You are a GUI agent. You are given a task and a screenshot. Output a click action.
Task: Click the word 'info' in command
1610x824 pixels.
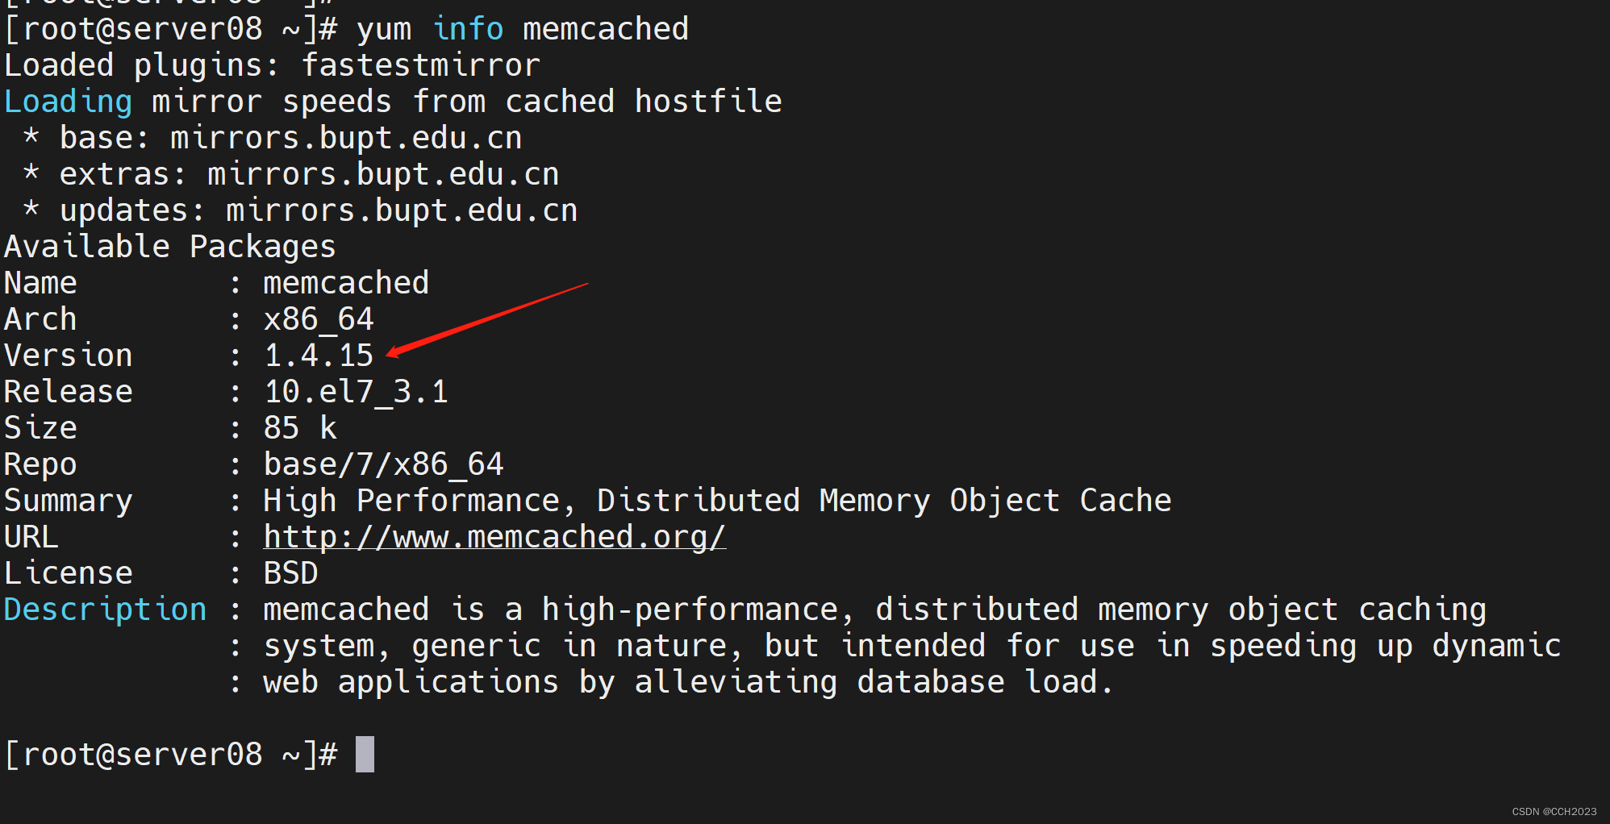tap(468, 29)
